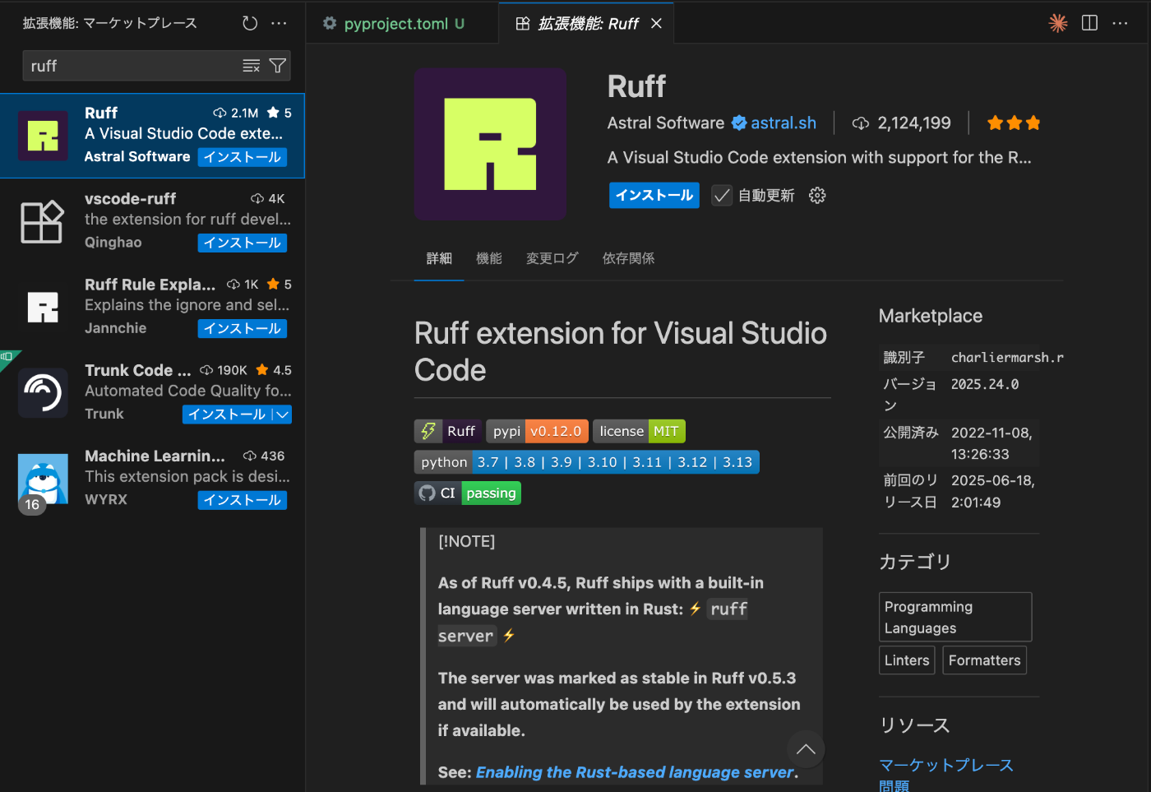Click the vscode-ruff default extension icon
This screenshot has width=1151, height=792.
[43, 222]
